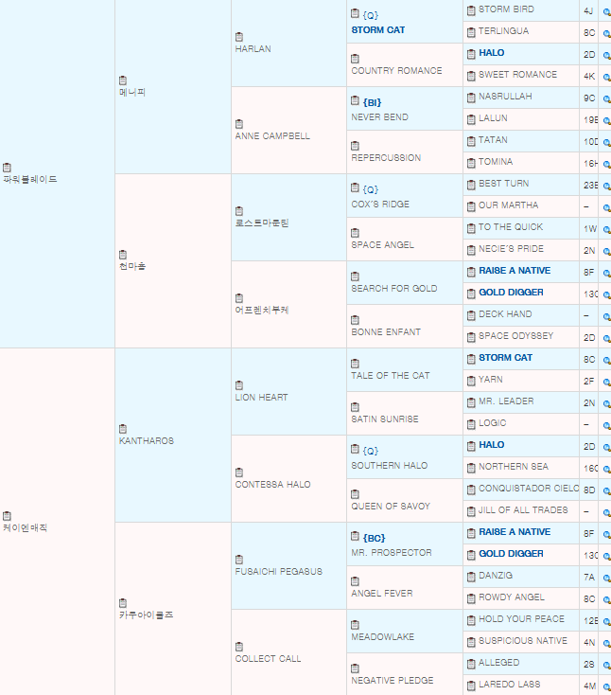Viewport: 611px width, 695px height.
Task: Select the CONTESSA HALO link
Action: (272, 485)
